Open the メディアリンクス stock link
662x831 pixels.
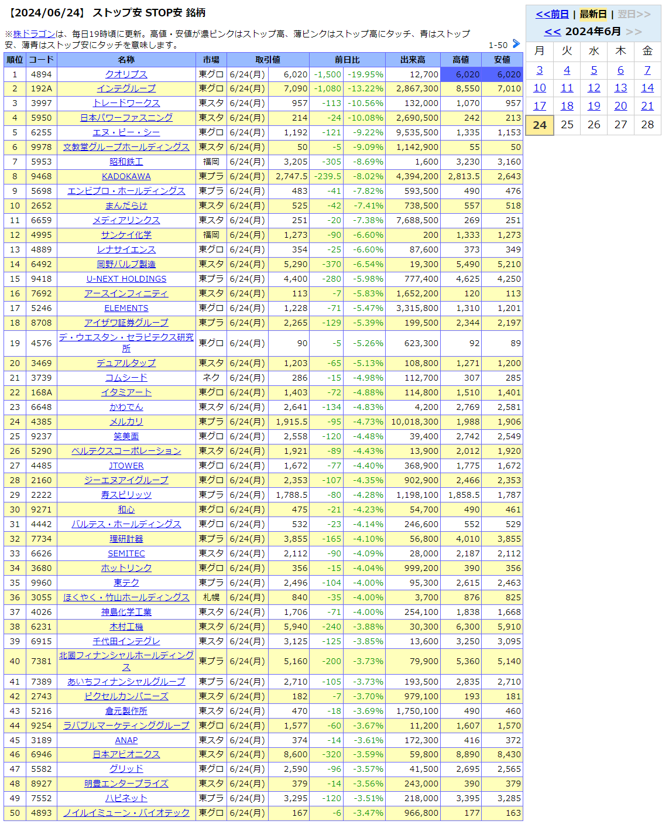126,220
